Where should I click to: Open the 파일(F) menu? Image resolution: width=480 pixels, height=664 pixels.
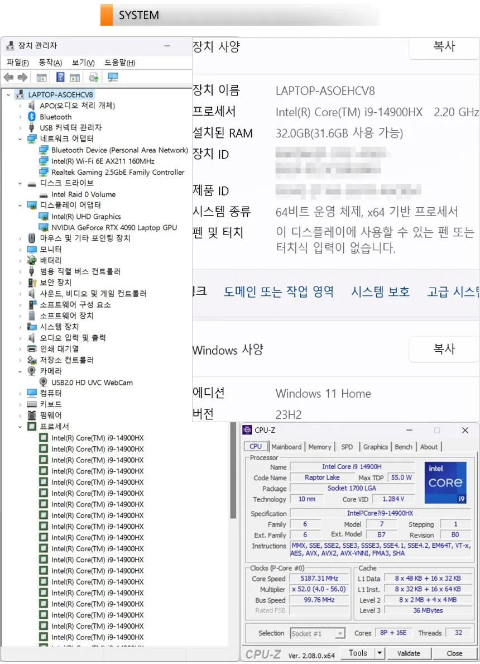click(x=17, y=63)
